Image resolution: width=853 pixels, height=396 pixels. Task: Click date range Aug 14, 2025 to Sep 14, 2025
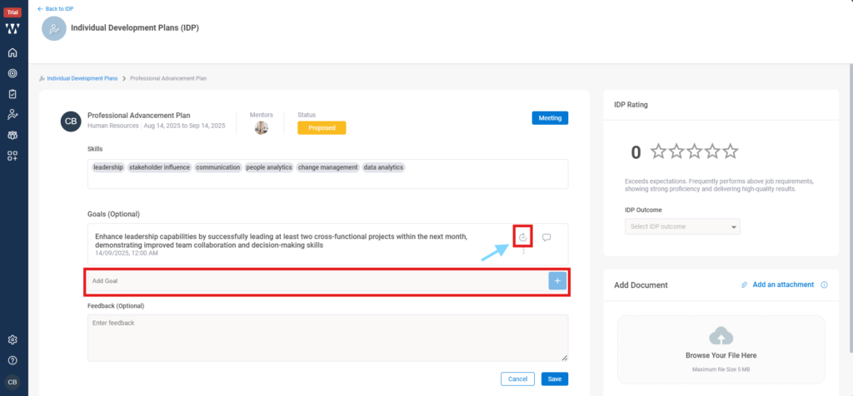[184, 126]
